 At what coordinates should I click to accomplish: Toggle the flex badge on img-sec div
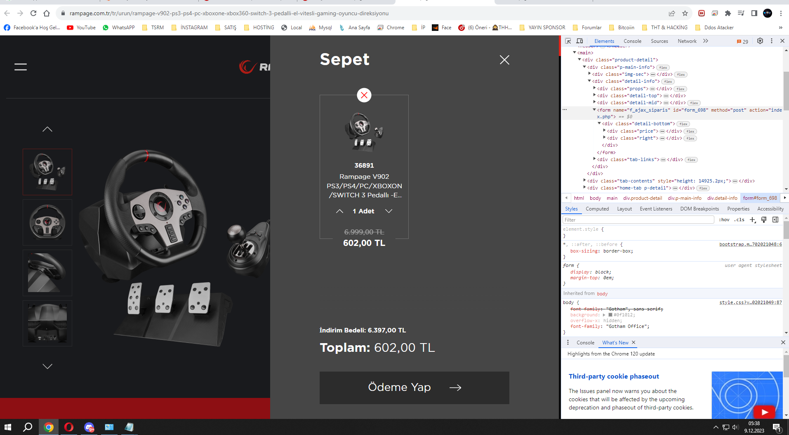tap(681, 75)
